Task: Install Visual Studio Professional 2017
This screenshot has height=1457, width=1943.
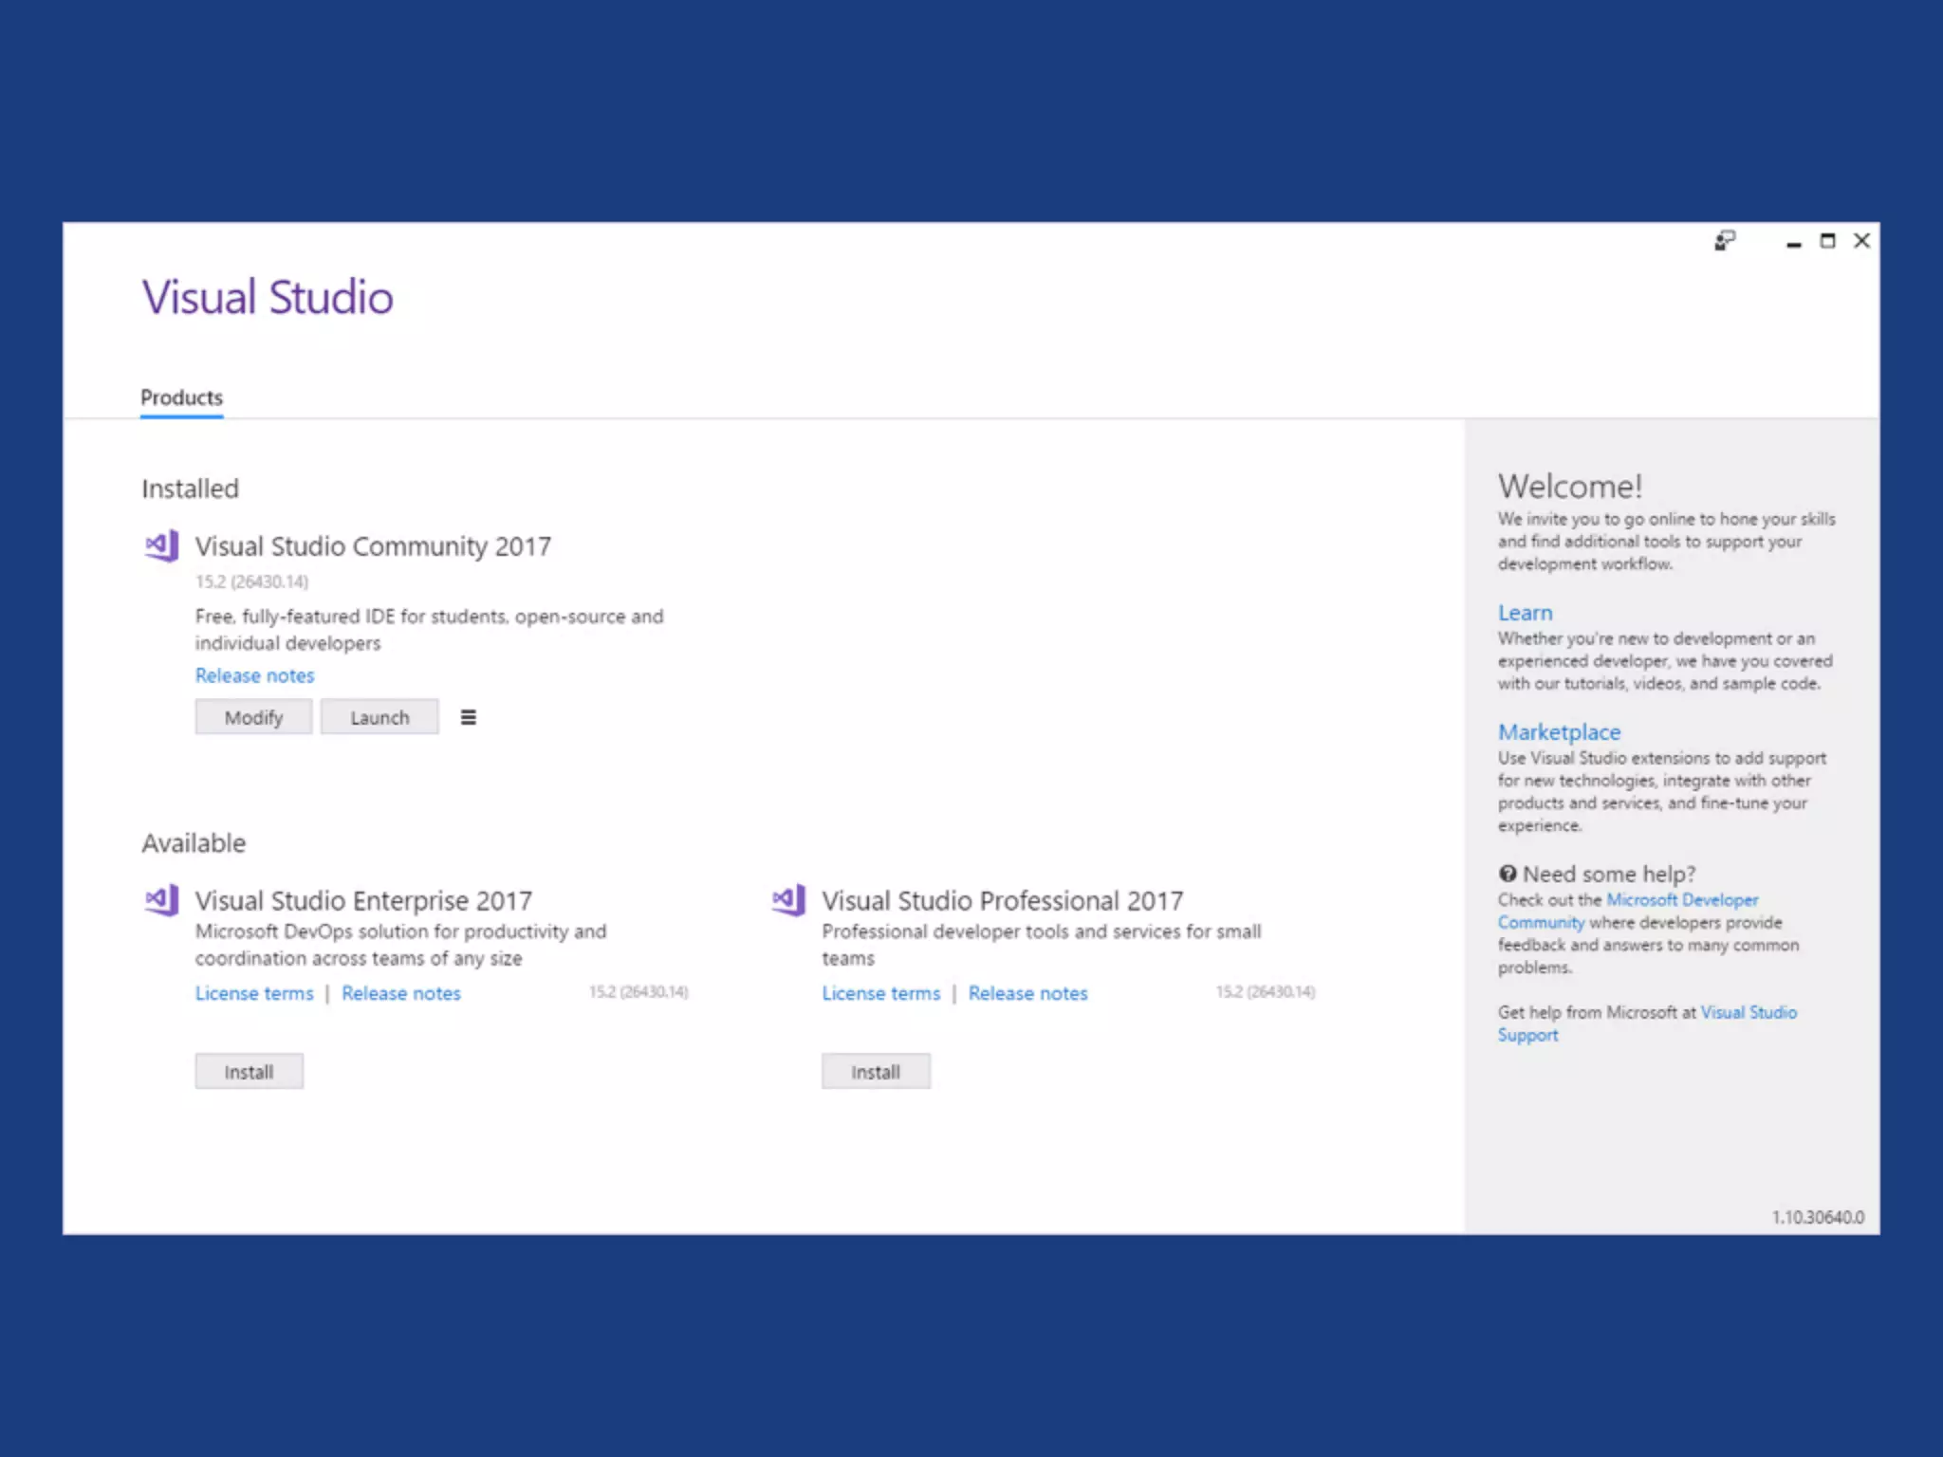Action: coord(875,1072)
